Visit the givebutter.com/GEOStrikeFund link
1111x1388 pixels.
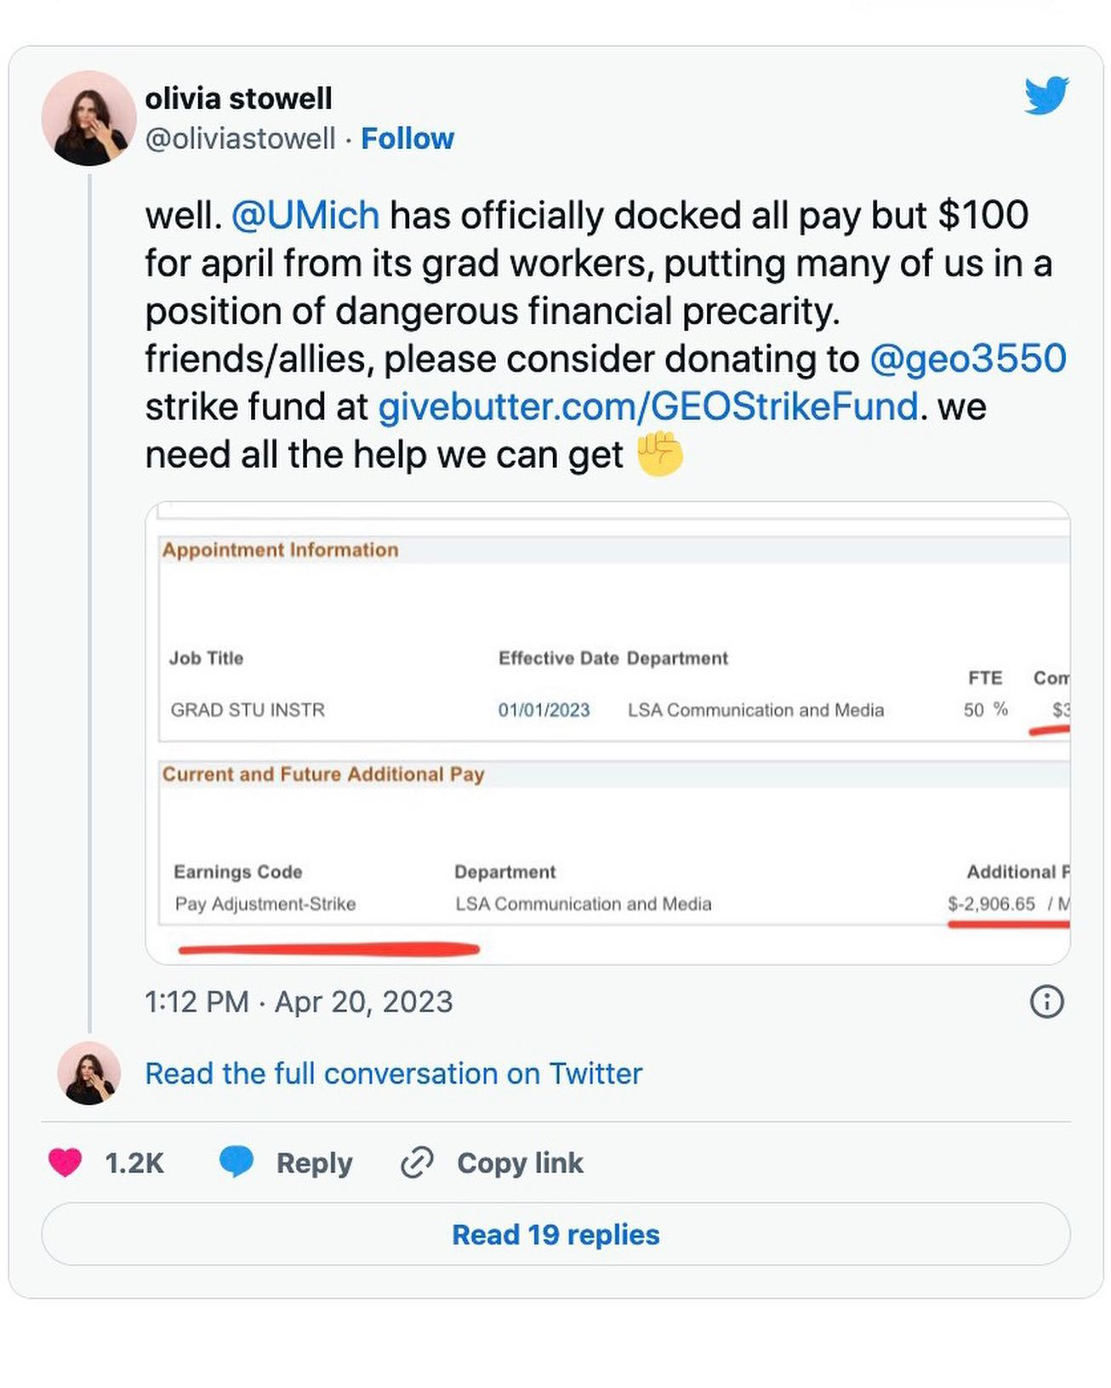pos(648,406)
